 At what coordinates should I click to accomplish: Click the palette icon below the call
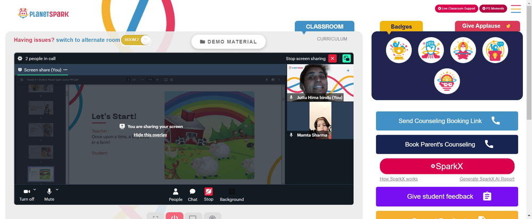[x=212, y=216]
